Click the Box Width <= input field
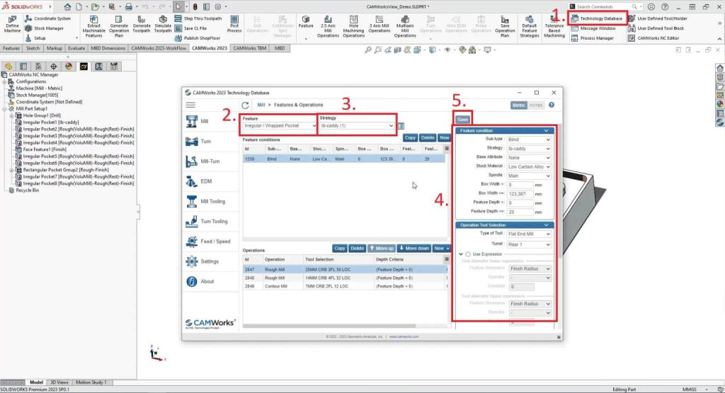725x393 pixels. pos(520,194)
